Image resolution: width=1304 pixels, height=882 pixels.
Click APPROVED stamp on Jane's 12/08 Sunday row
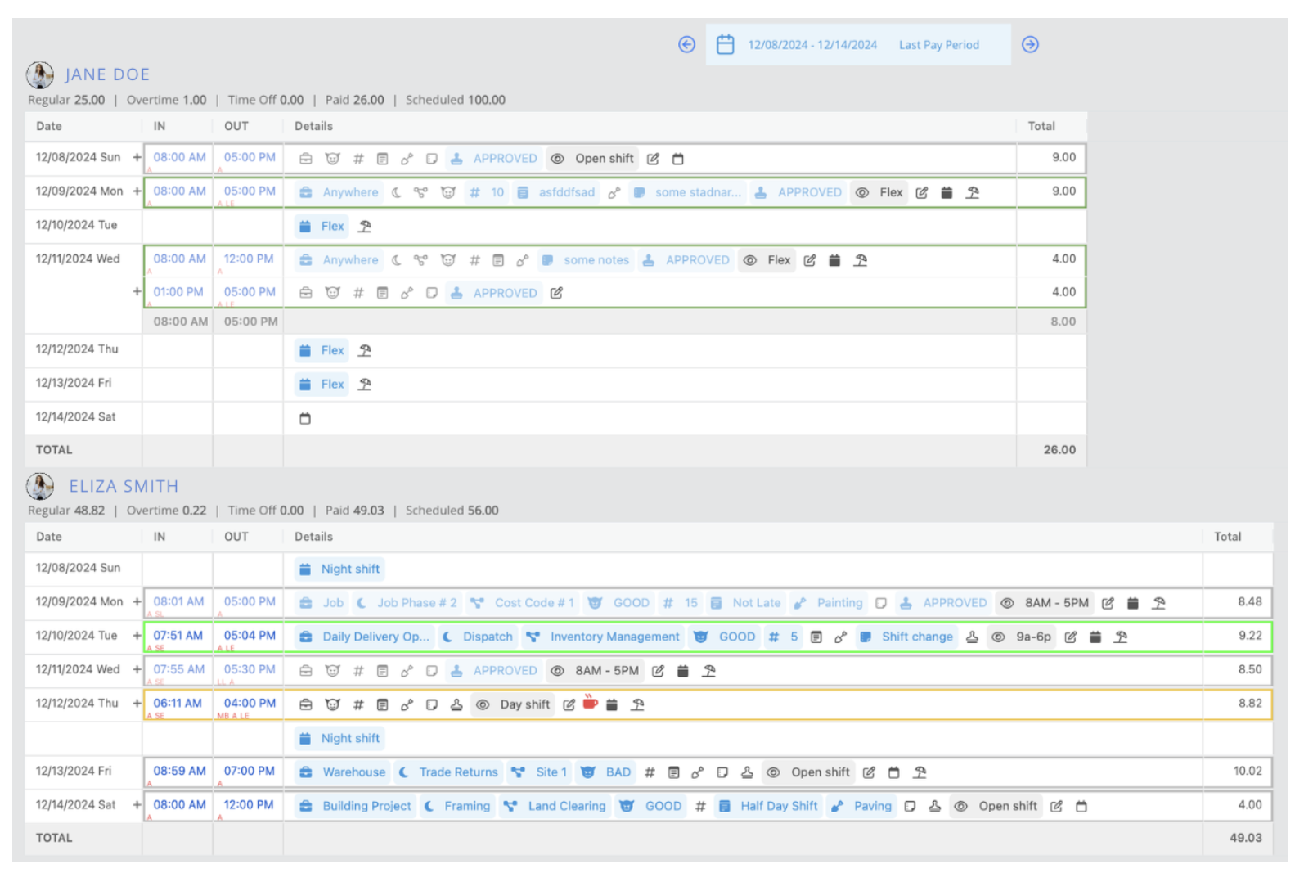point(495,159)
